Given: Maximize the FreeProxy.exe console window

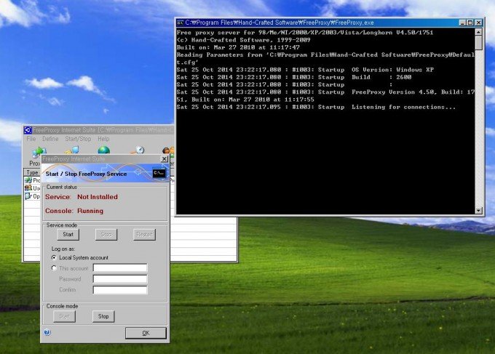Looking at the screenshot, I should coord(470,23).
